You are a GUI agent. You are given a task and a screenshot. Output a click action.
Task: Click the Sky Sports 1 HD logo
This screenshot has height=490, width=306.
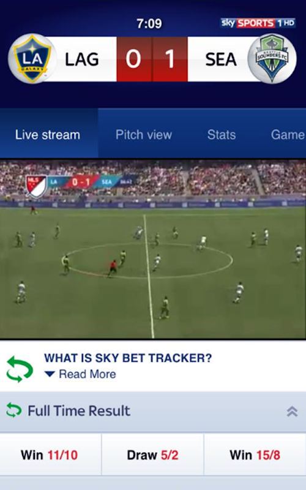tap(258, 23)
